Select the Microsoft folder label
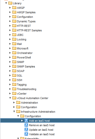 [x=22, y=48]
